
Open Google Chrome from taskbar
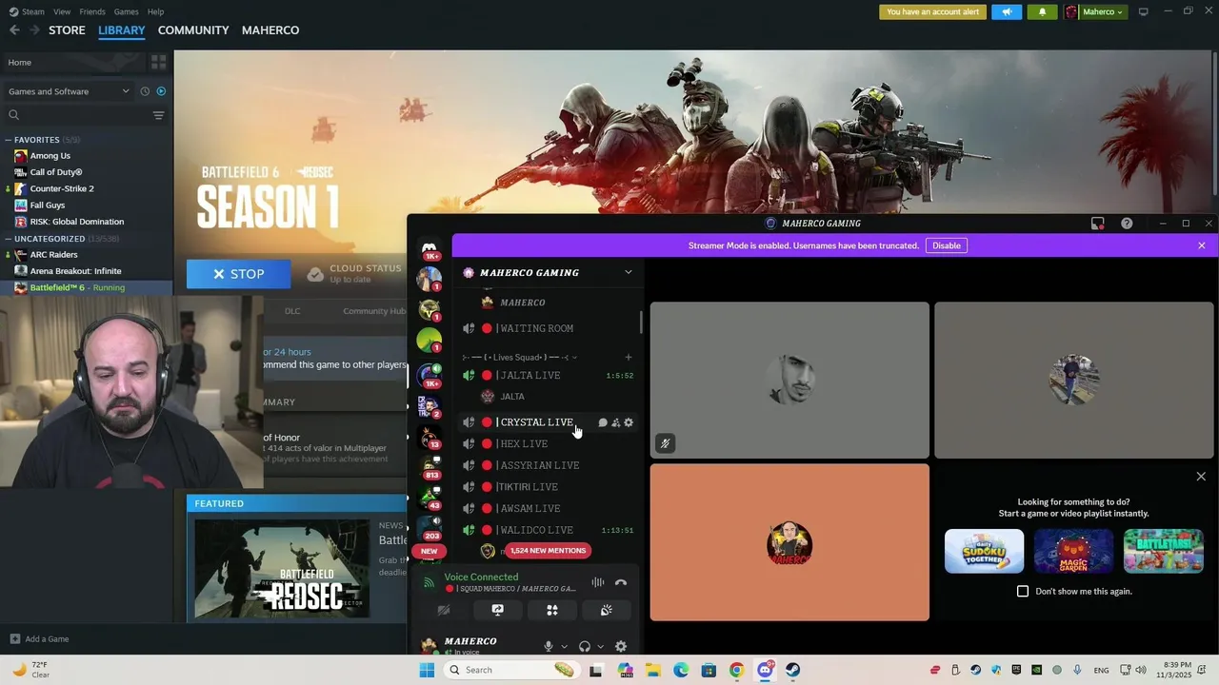[x=736, y=670]
